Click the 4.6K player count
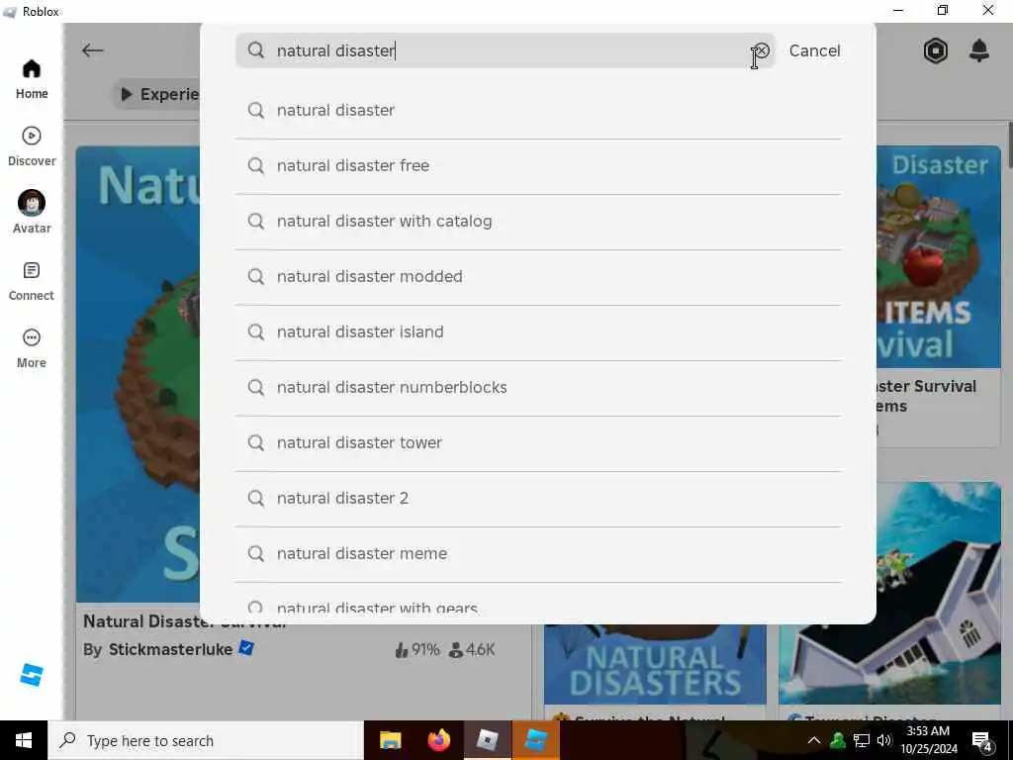This screenshot has width=1013, height=760. (472, 650)
